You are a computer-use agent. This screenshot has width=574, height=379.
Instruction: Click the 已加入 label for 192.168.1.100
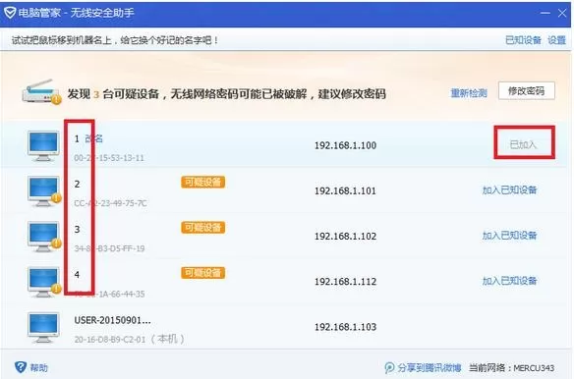(x=523, y=144)
